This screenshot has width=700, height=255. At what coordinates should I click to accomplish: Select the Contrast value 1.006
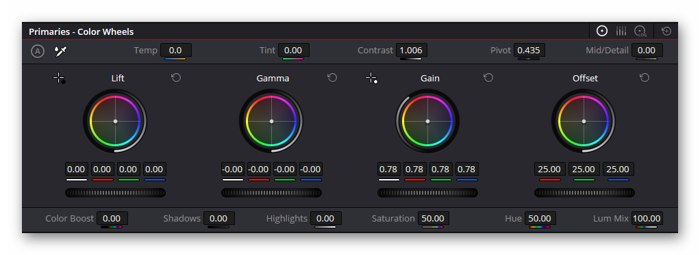tap(411, 51)
